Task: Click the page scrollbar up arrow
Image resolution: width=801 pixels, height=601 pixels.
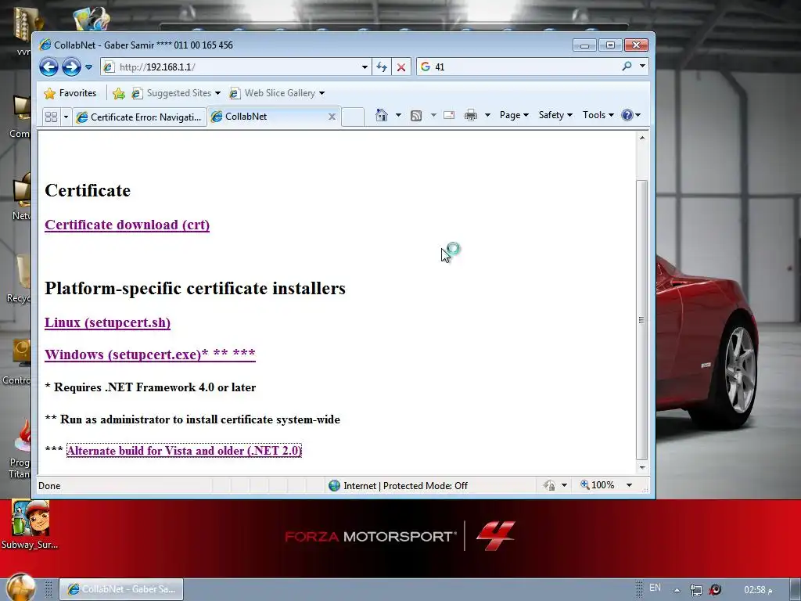Action: pos(642,138)
